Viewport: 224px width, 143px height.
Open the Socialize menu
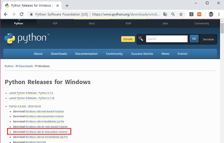(208, 39)
